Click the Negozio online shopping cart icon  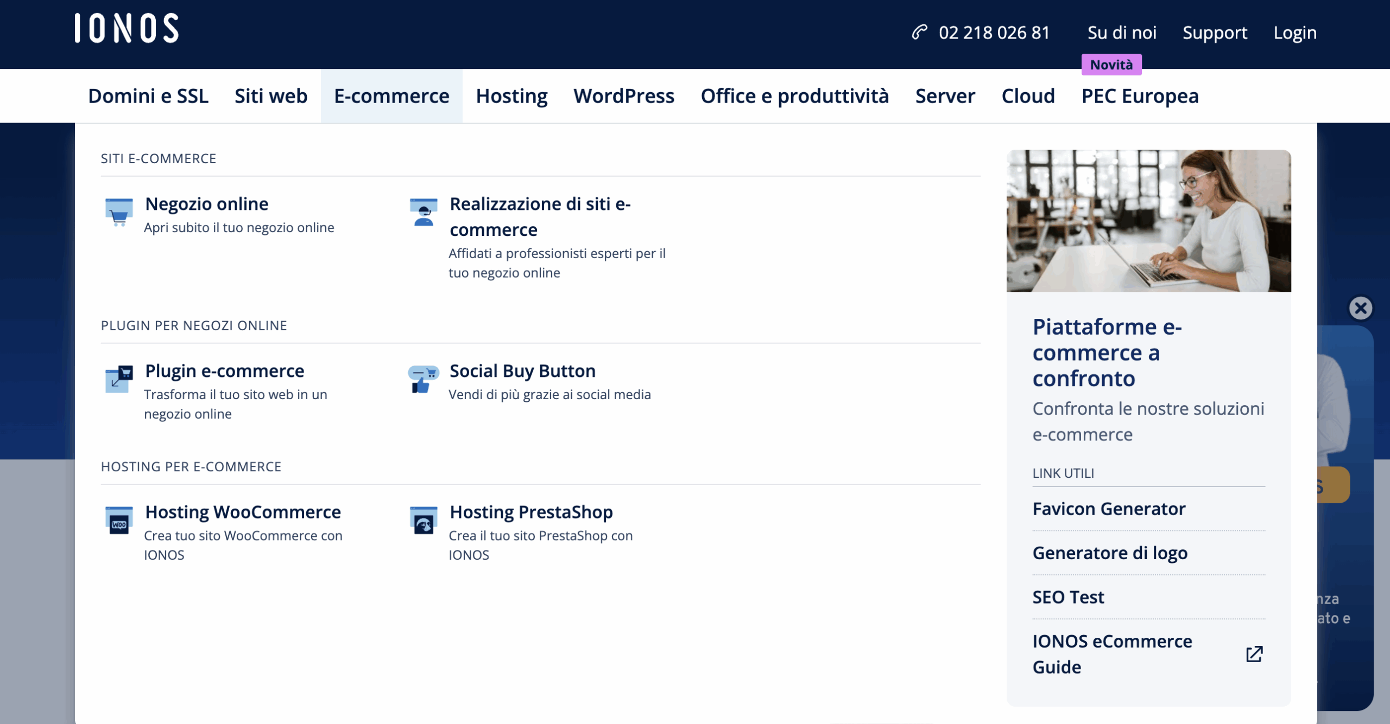click(119, 212)
